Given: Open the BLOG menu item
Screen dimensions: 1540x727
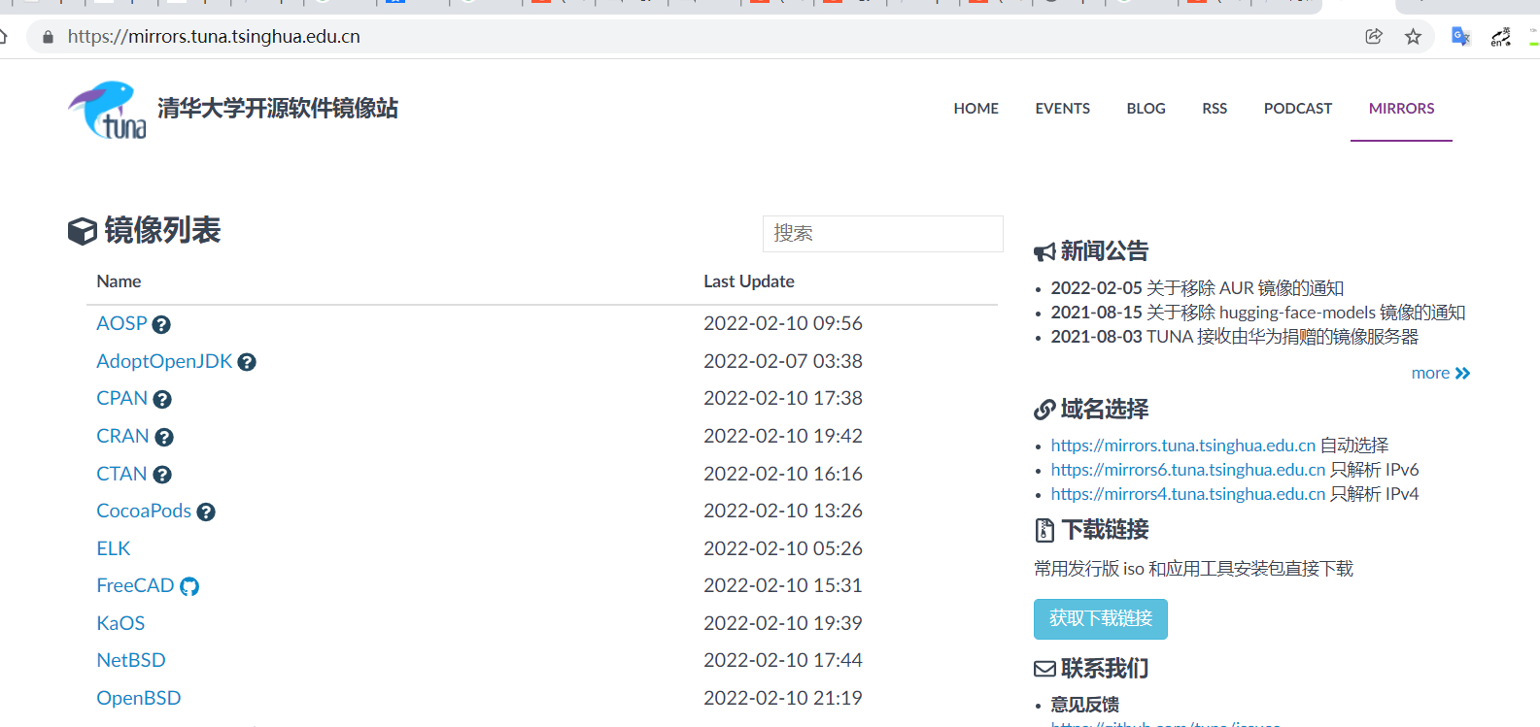Looking at the screenshot, I should point(1146,109).
